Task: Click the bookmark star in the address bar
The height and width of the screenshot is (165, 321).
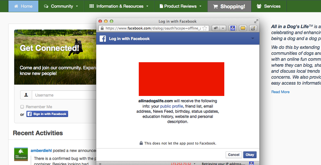Action: pos(205,28)
